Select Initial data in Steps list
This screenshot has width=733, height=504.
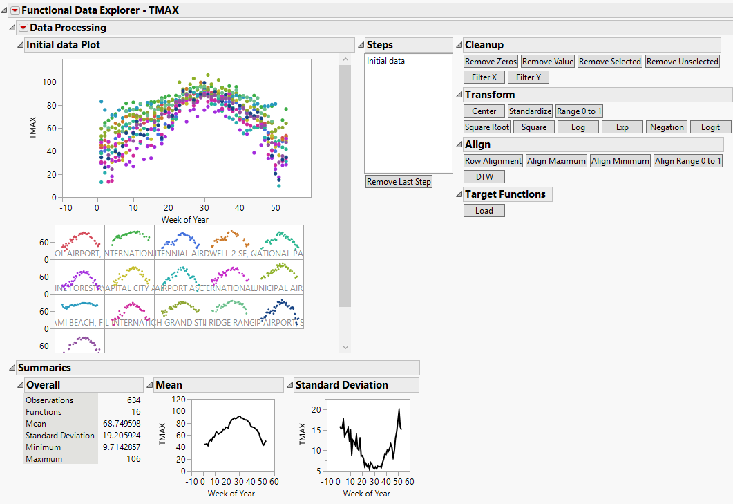pyautogui.click(x=385, y=61)
